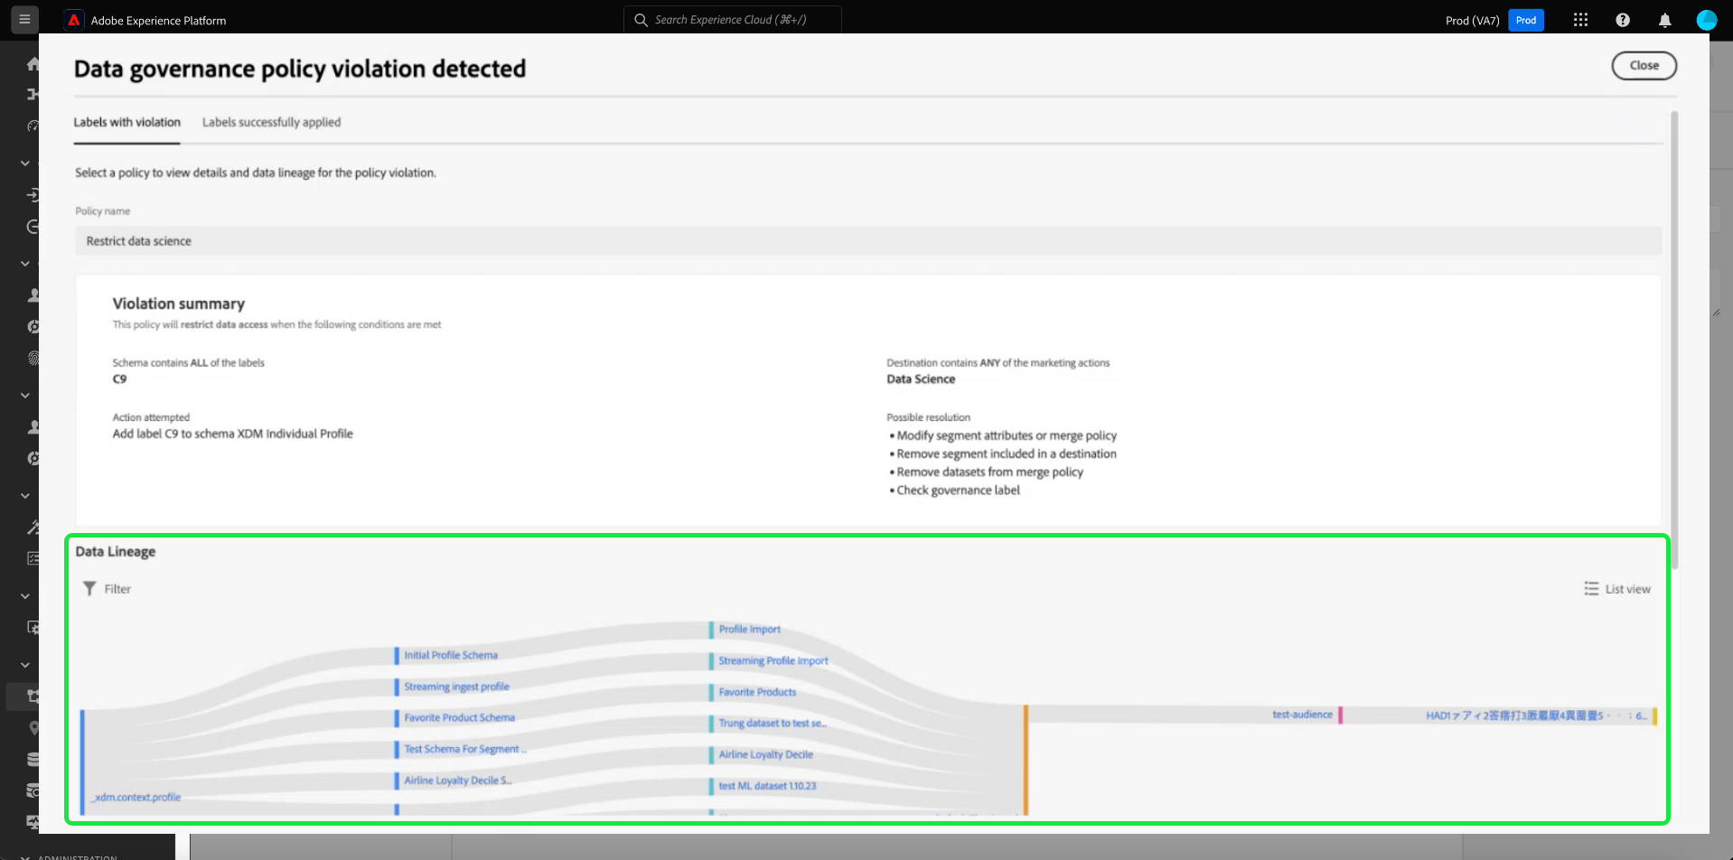The height and width of the screenshot is (860, 1733).
Task: Click the Violation summary heading
Action: coord(179,304)
